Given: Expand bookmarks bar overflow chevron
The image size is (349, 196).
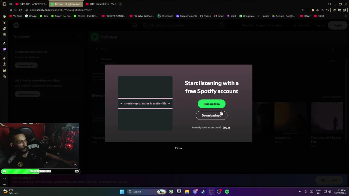Looking at the screenshot, I should (346, 16).
